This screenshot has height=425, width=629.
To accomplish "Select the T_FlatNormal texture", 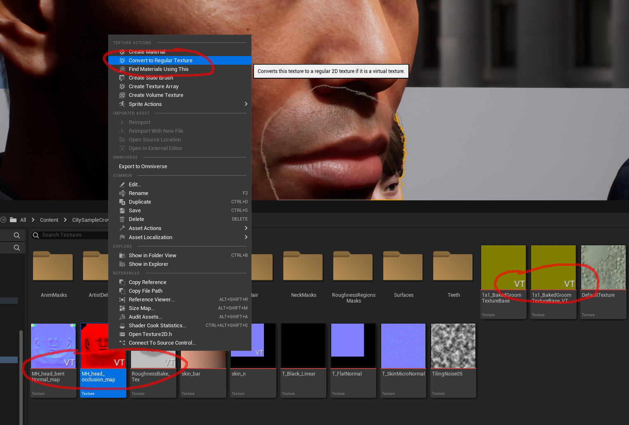I will 354,361.
